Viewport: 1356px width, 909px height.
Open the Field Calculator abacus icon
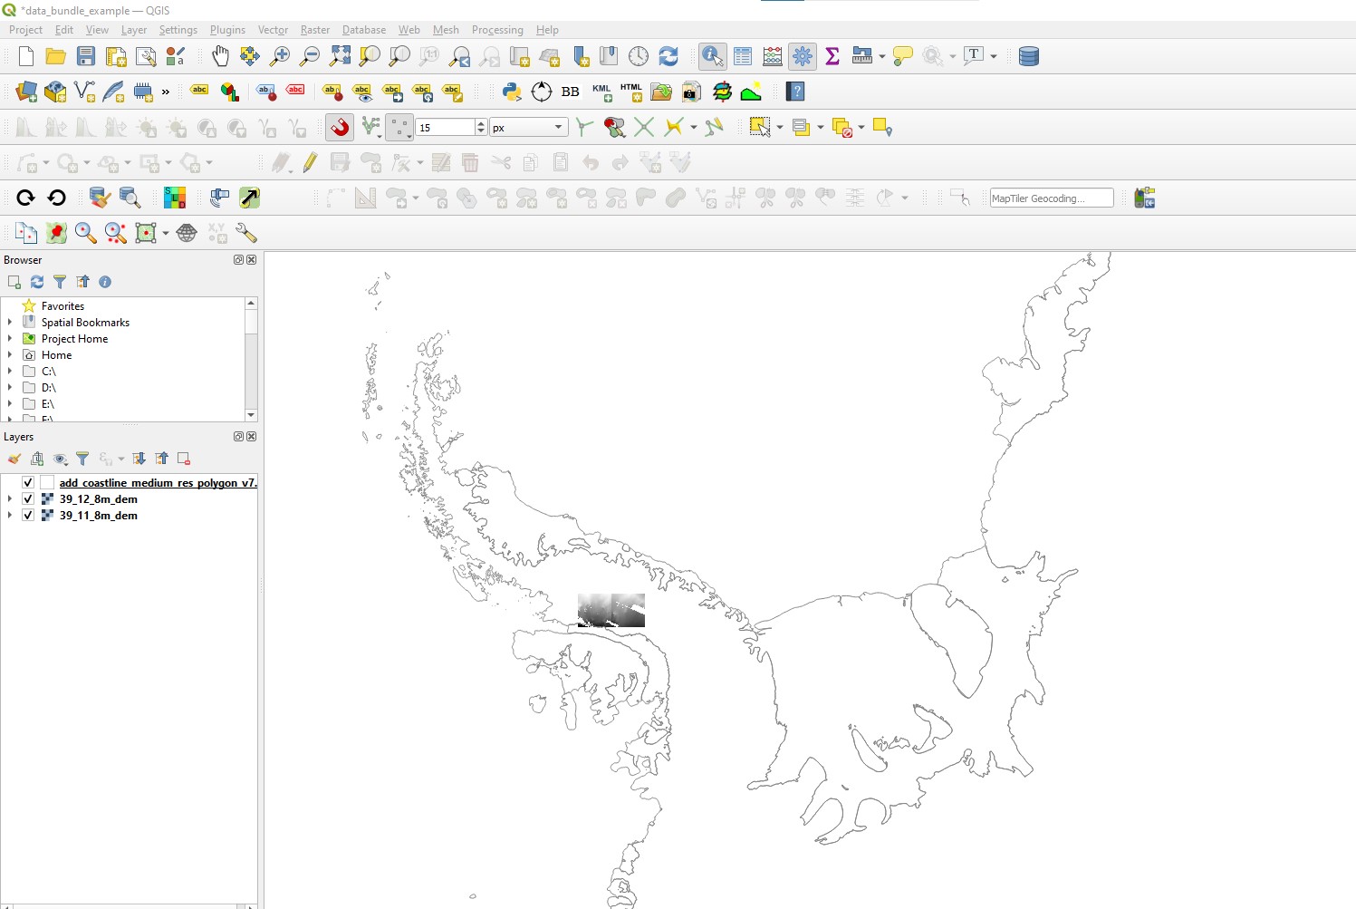(x=773, y=56)
